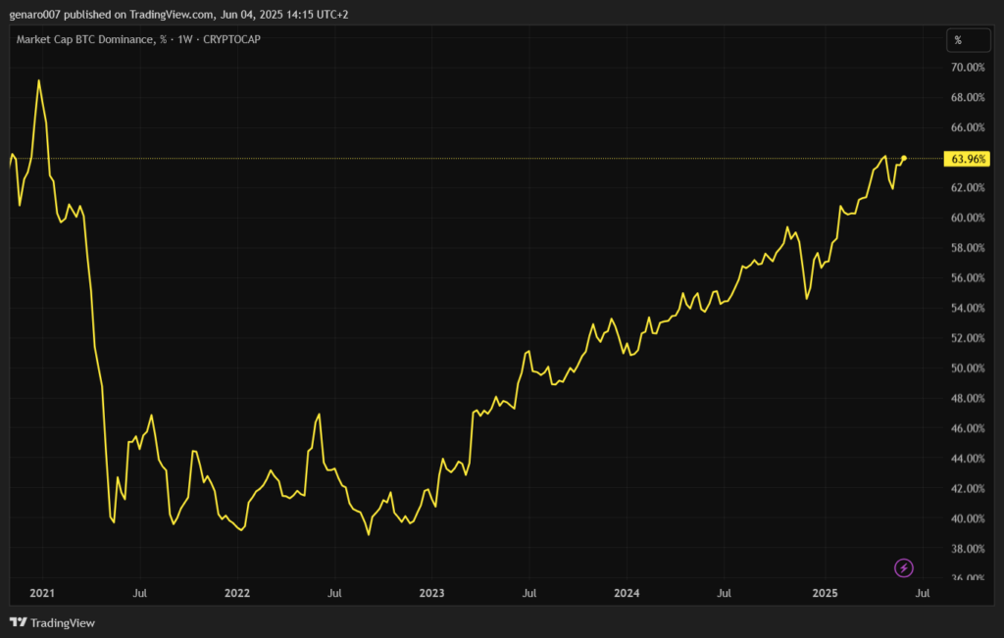Click the yellow 63.96% price label
1004x638 pixels.
tap(969, 159)
